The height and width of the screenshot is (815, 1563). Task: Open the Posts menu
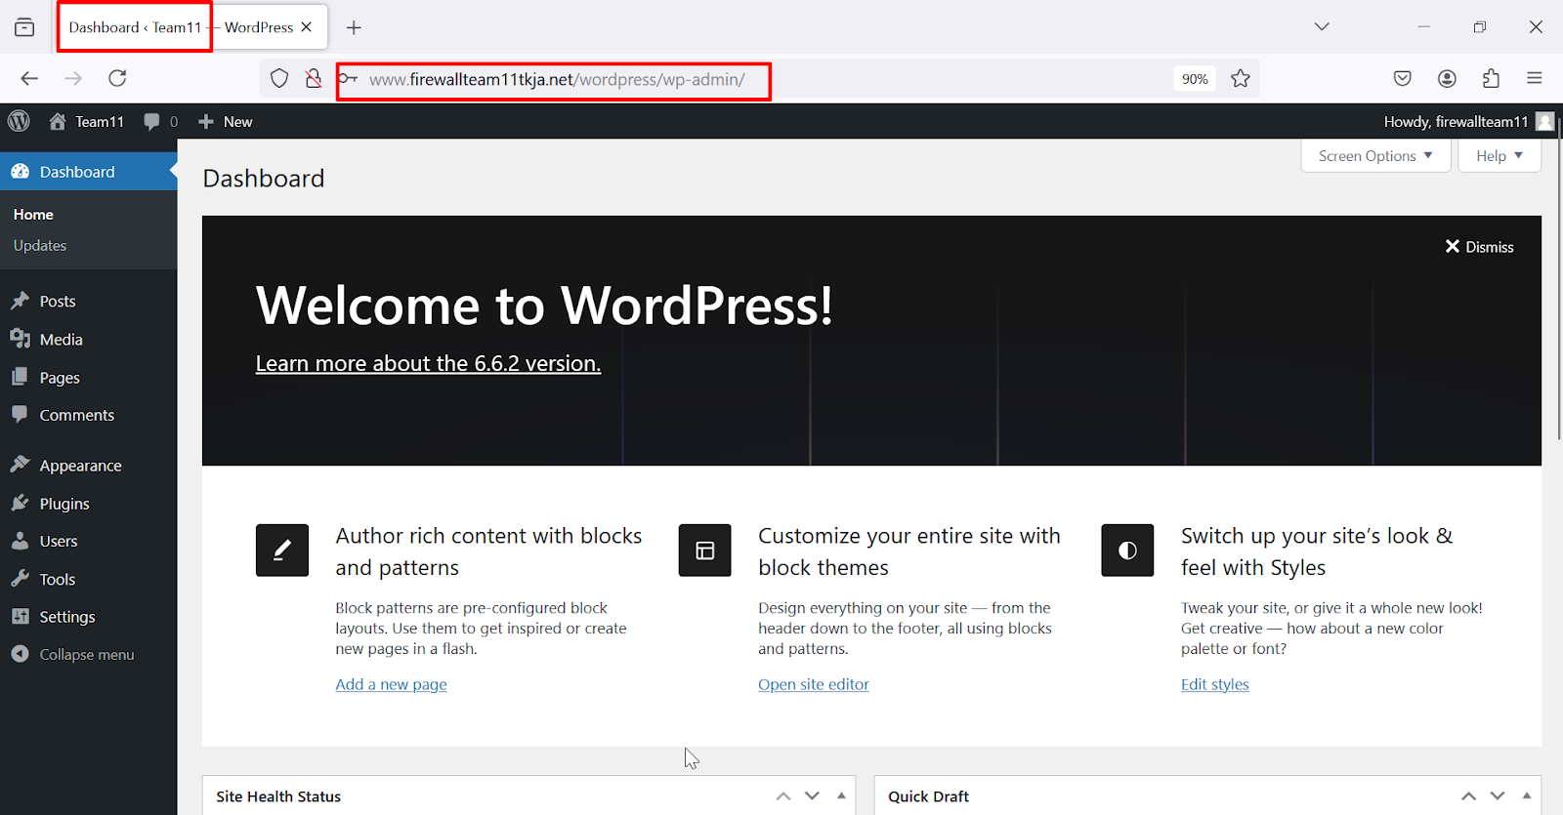coord(88,302)
